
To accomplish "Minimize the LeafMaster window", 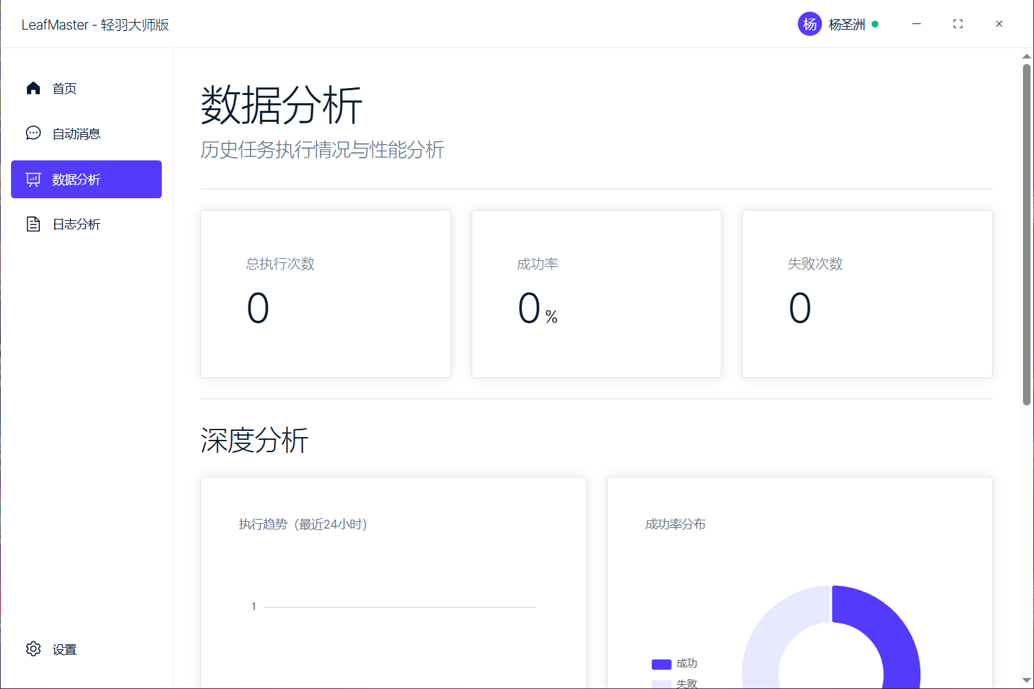I will 916,24.
